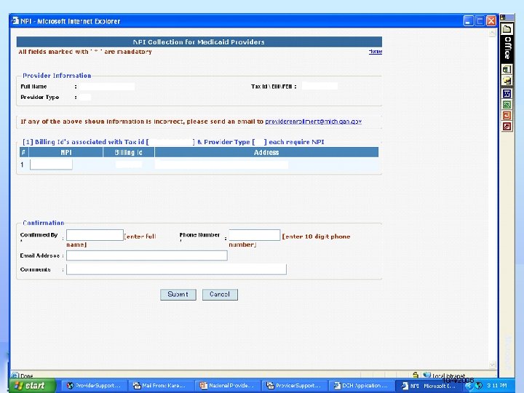Switch to the DCH Application taskbar window

(x=361, y=386)
